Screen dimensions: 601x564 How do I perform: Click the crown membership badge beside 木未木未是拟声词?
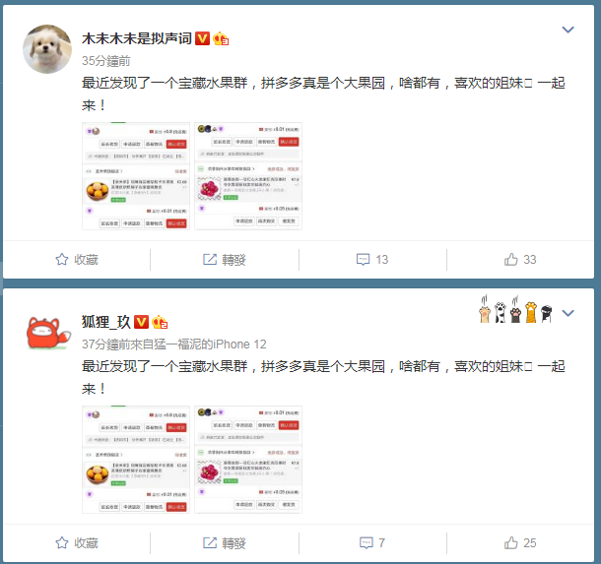tap(221, 38)
